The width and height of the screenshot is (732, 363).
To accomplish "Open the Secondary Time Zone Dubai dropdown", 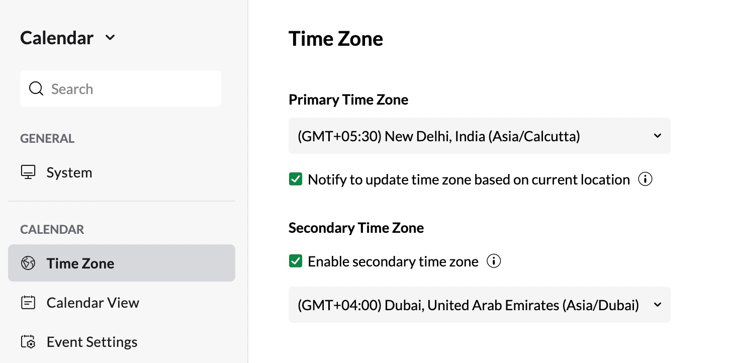I will [479, 305].
